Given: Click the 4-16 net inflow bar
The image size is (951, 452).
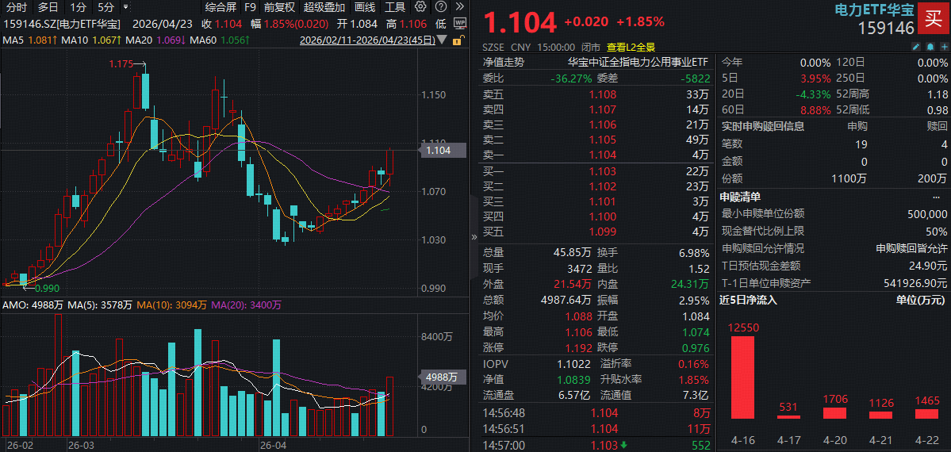Looking at the screenshot, I should (742, 377).
